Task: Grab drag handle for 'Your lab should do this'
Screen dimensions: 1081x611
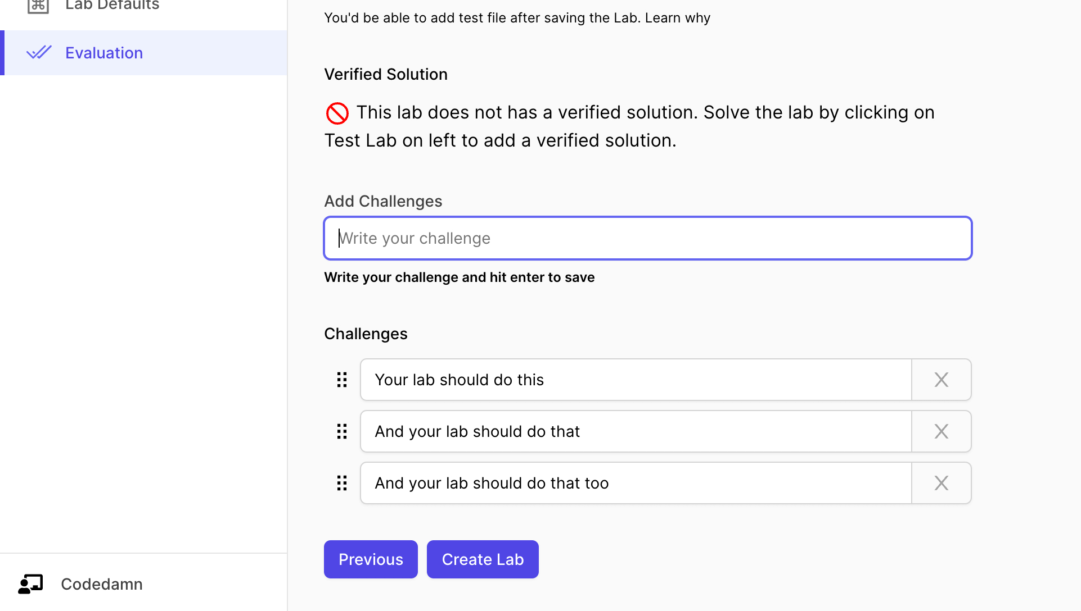Action: coord(342,380)
